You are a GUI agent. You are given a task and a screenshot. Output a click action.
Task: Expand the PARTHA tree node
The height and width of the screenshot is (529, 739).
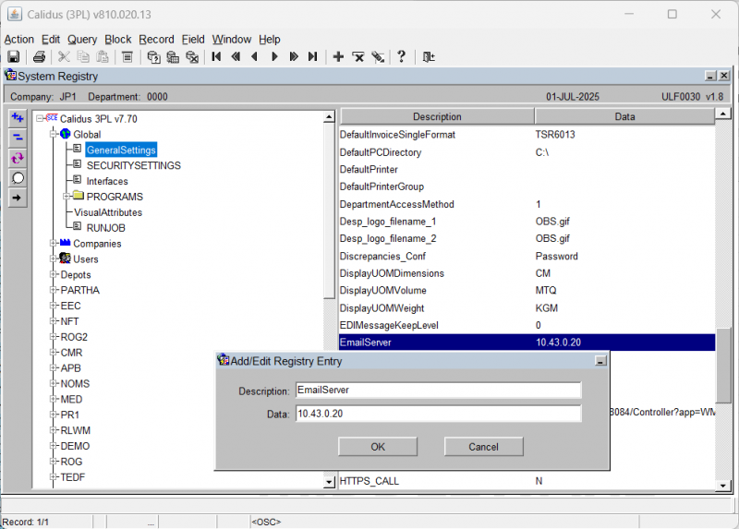[x=54, y=290]
